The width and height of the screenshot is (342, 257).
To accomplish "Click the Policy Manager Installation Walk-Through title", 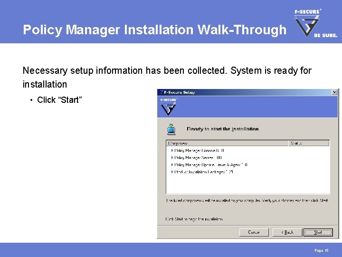I will tap(155, 30).
